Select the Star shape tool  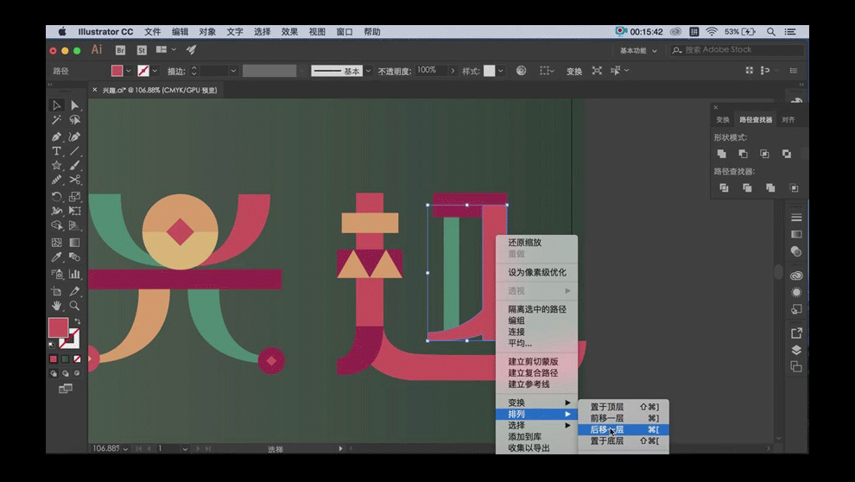57,165
